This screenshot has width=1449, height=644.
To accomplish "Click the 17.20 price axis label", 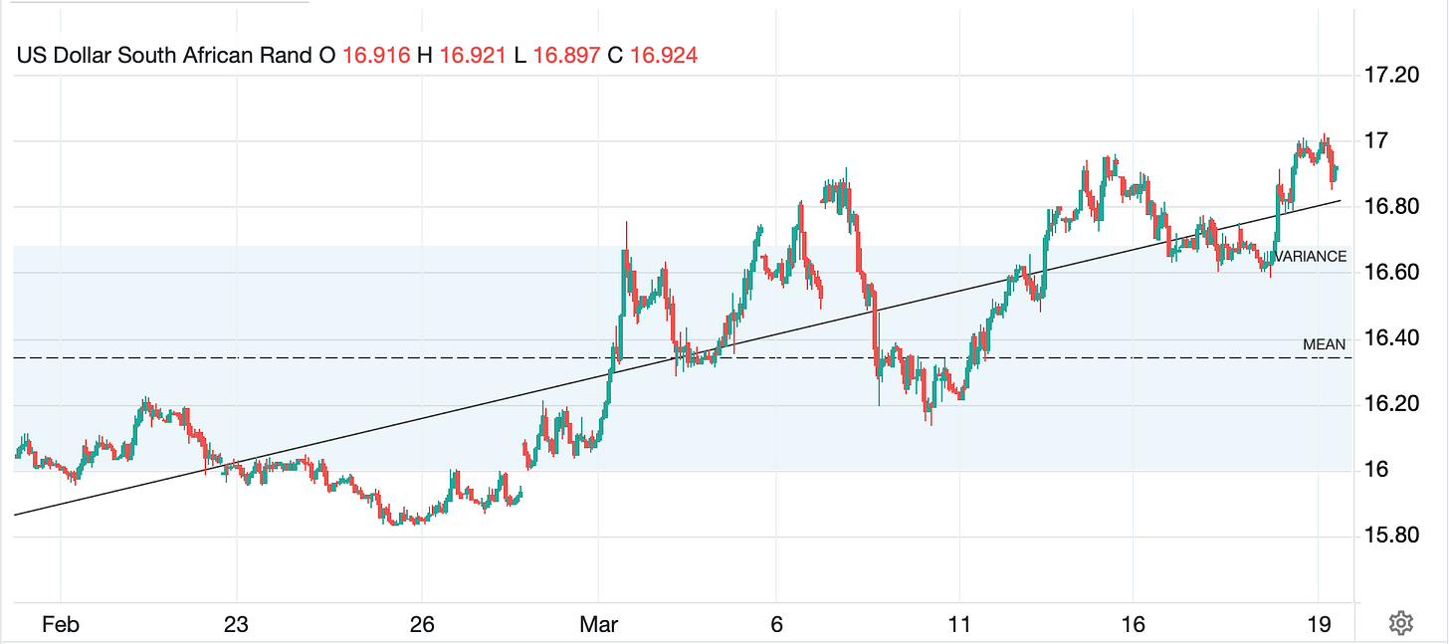I will coord(1392,76).
